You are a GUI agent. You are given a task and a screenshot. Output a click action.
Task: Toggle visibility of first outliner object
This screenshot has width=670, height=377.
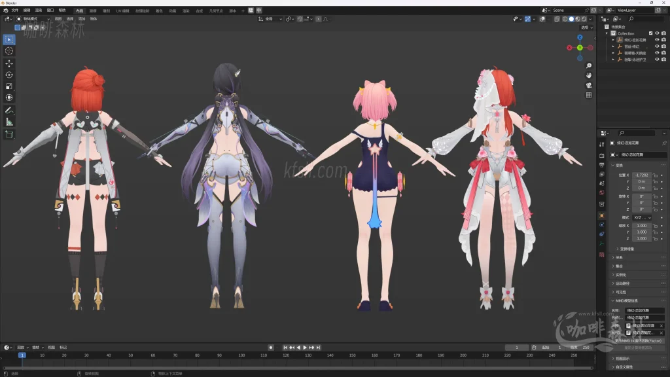point(657,40)
